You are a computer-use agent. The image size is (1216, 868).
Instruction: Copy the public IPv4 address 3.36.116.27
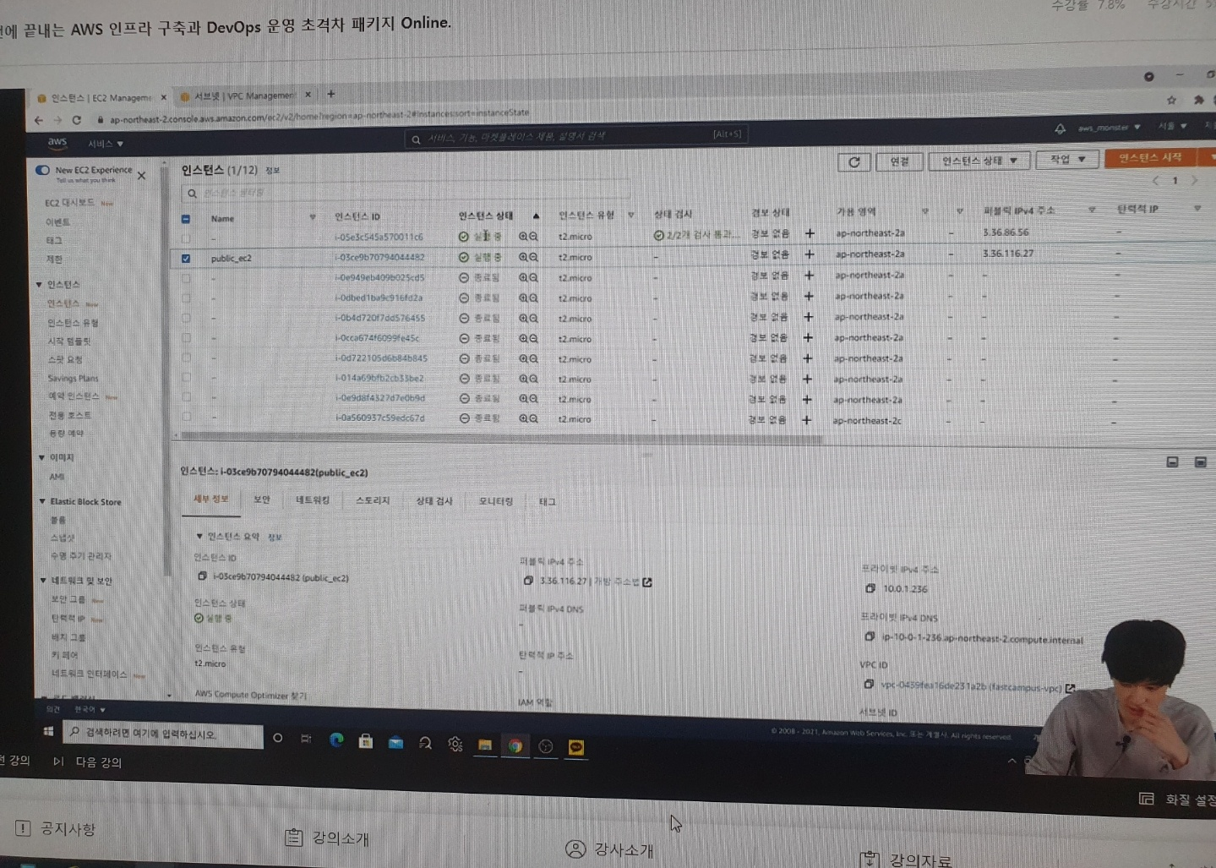click(x=528, y=580)
